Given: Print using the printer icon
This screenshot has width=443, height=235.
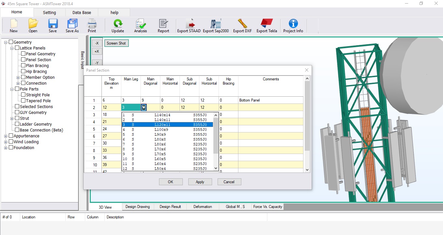Looking at the screenshot, I should click(x=92, y=26).
